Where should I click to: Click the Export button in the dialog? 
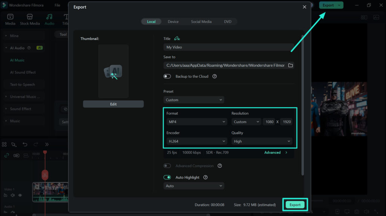(295, 205)
